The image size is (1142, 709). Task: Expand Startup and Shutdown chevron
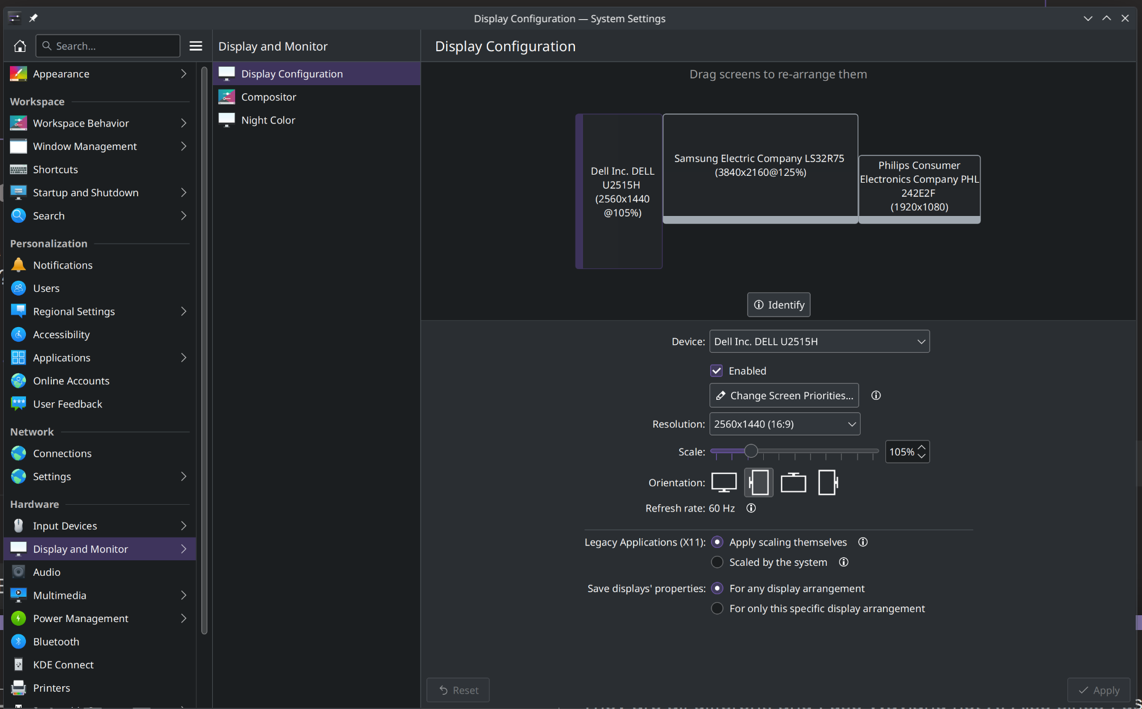(183, 193)
